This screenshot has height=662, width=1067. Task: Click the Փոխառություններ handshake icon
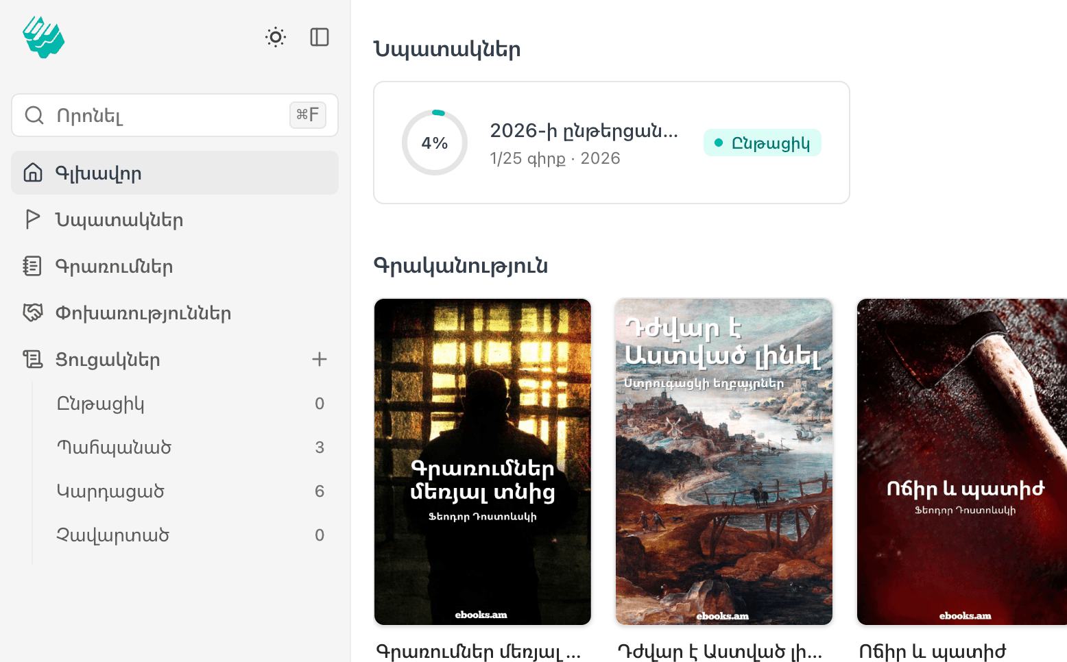click(33, 312)
